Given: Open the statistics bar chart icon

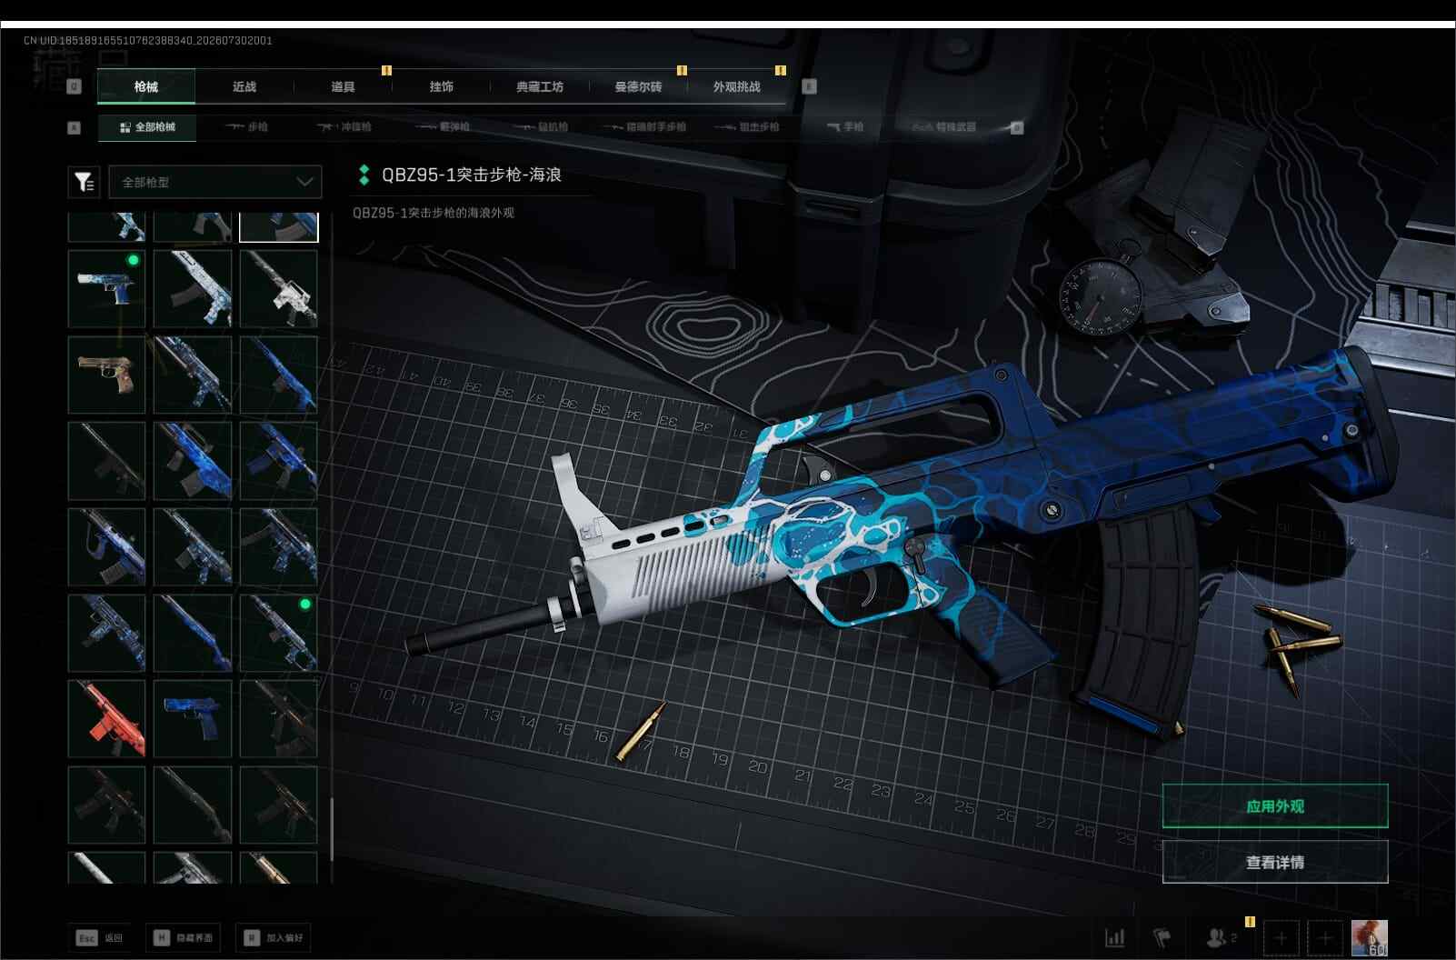Looking at the screenshot, I should pyautogui.click(x=1115, y=937).
